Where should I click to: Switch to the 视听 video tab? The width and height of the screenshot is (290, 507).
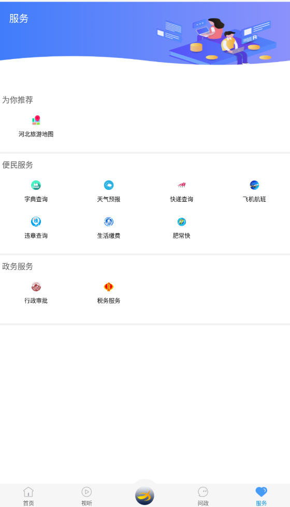(x=87, y=496)
